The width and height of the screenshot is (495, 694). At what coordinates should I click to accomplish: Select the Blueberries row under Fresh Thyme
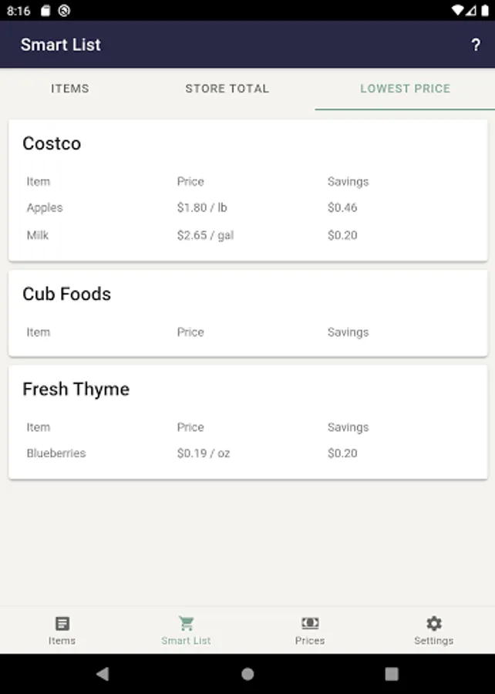point(56,453)
